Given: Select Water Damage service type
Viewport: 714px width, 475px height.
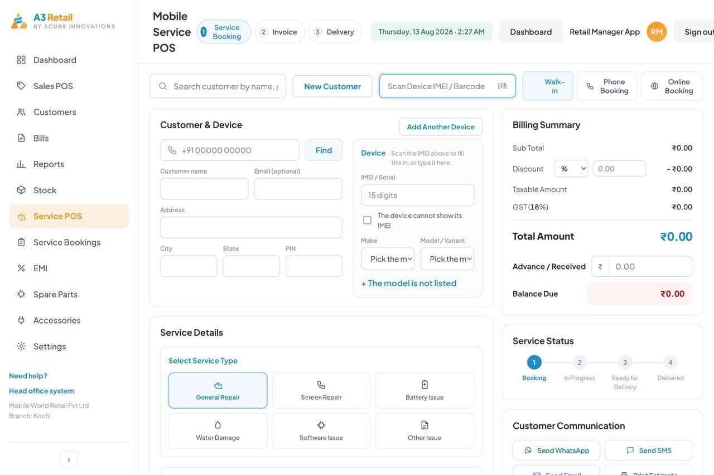Looking at the screenshot, I should pos(218,430).
